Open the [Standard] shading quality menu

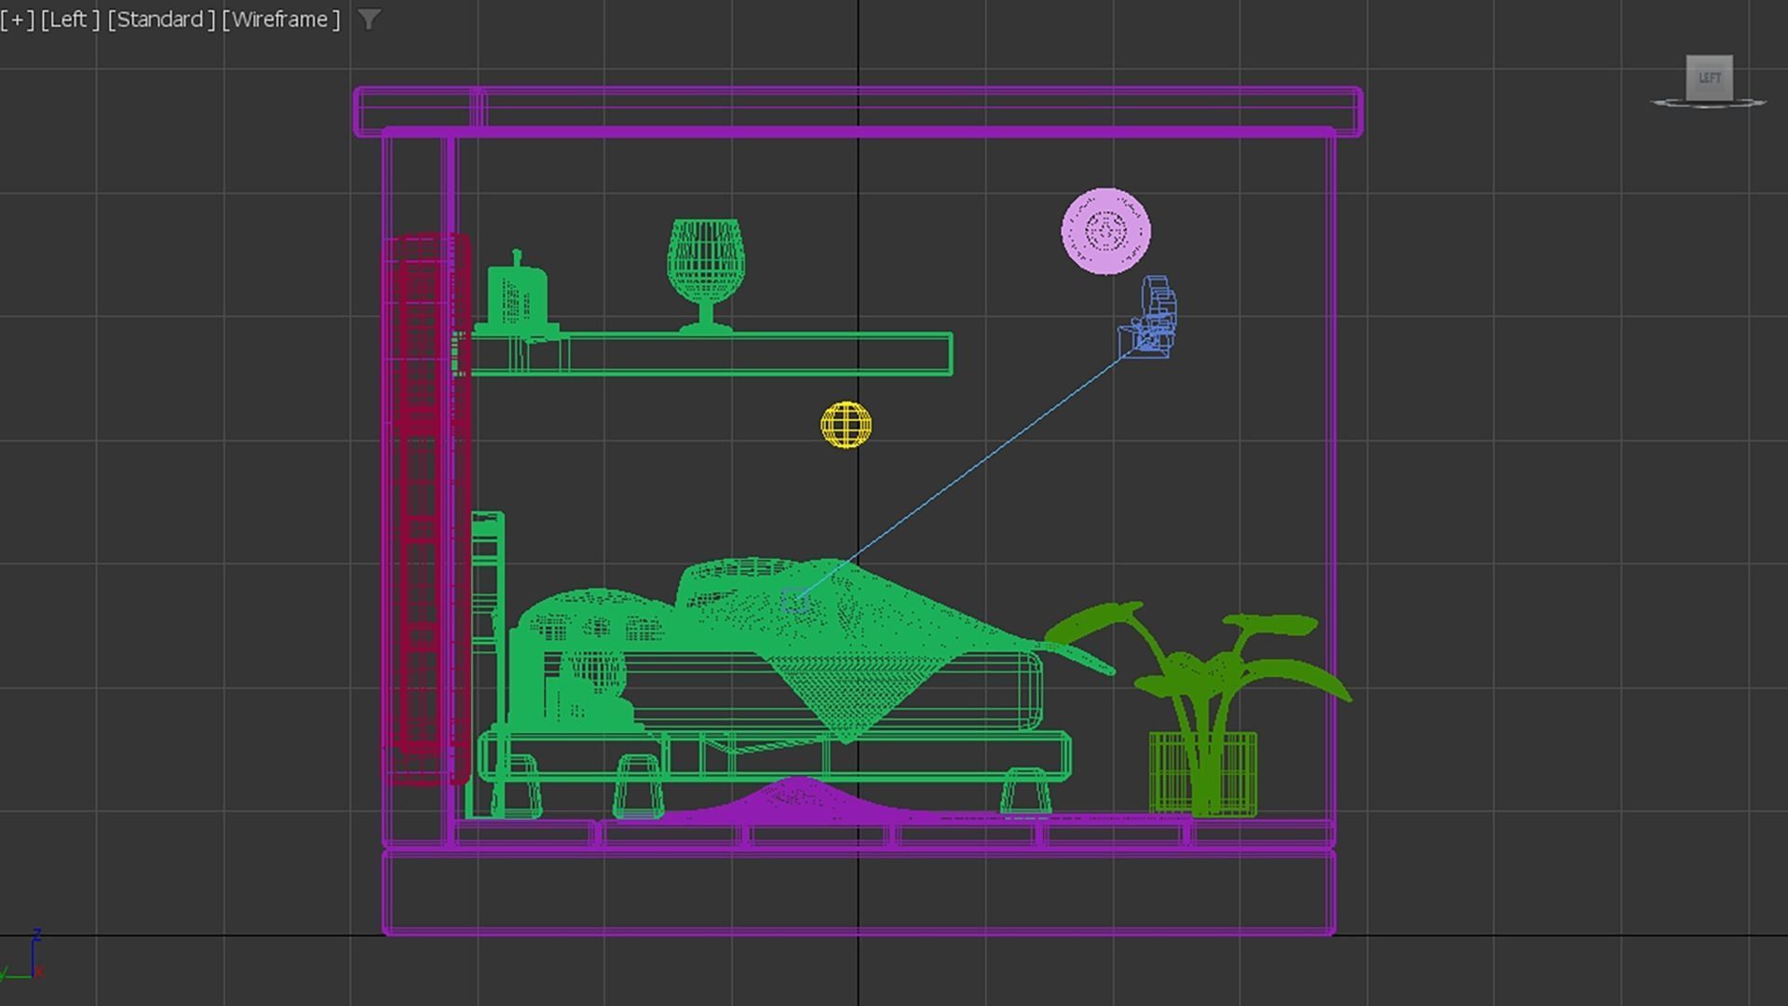click(161, 20)
